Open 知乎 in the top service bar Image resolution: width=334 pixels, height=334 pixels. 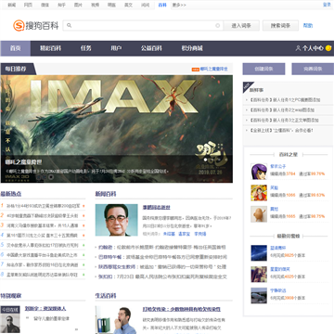[x=61, y=5]
